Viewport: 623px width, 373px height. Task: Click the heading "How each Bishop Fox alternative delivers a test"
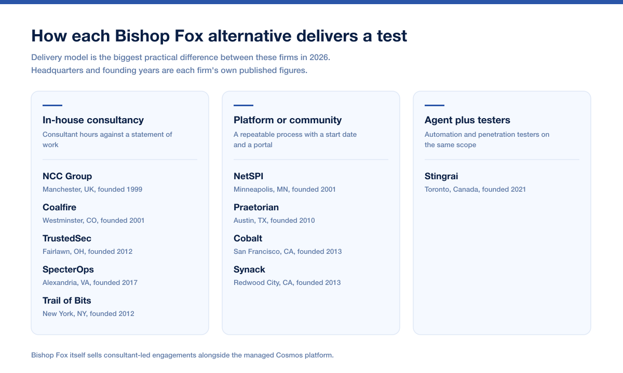coord(219,36)
